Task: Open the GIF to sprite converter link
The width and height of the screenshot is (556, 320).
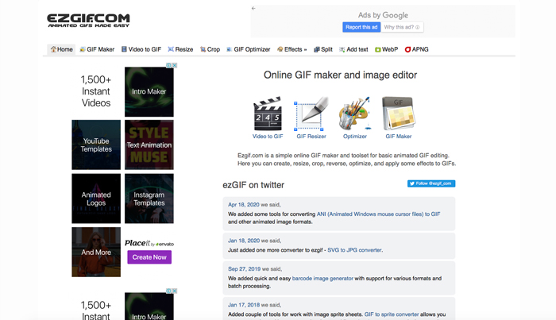Action: [x=392, y=314]
